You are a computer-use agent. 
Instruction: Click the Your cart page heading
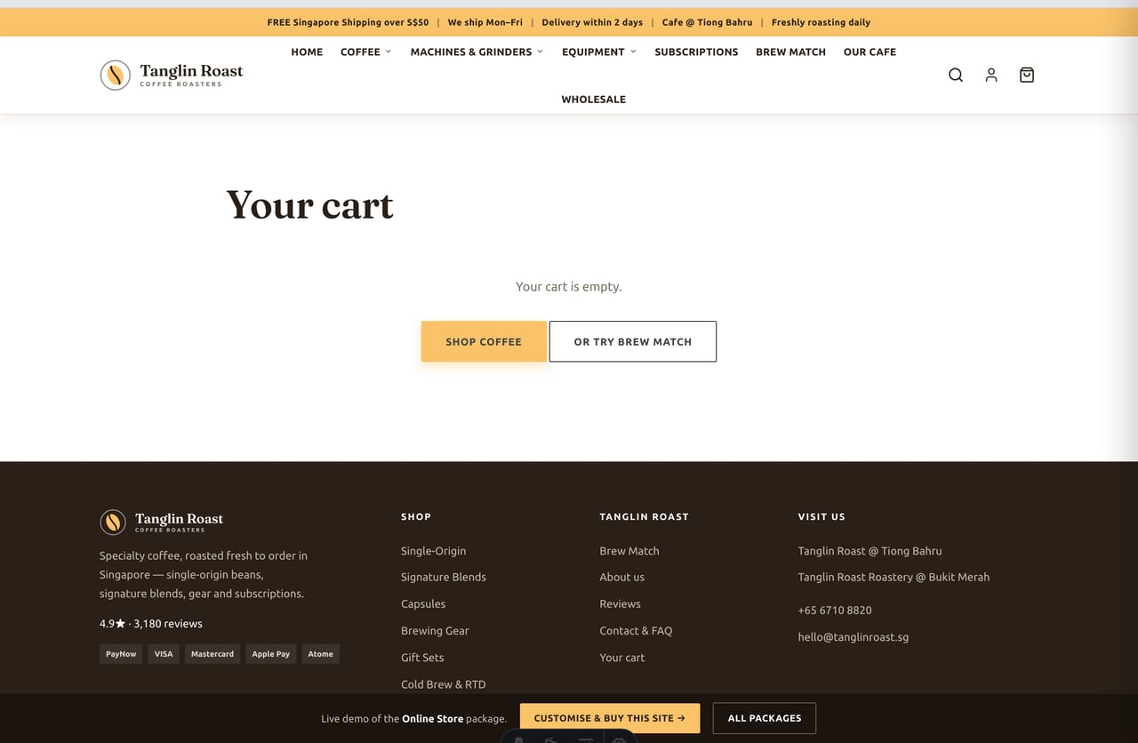click(x=309, y=205)
